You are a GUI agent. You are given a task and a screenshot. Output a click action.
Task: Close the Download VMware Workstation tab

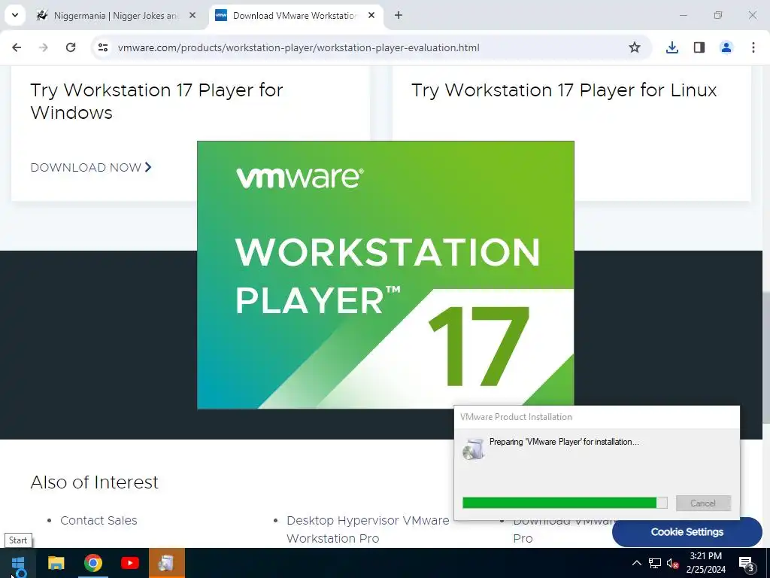(x=371, y=15)
